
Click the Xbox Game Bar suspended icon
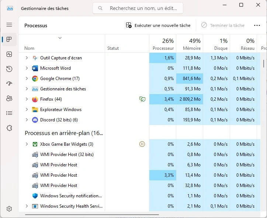point(142,144)
